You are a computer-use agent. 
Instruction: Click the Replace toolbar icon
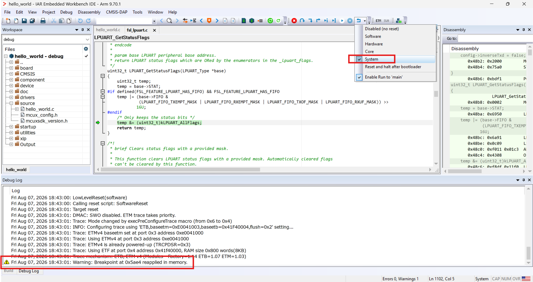[x=185, y=21]
